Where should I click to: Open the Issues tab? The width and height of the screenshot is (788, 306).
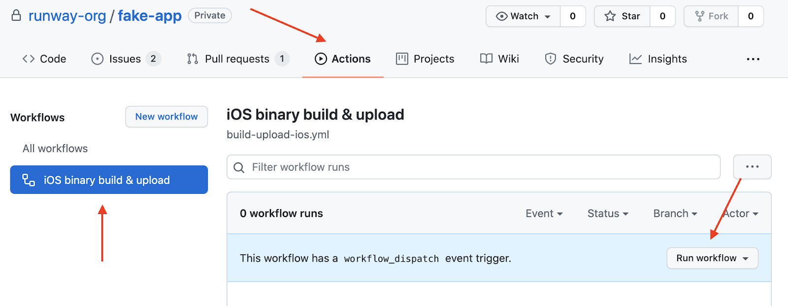point(126,59)
